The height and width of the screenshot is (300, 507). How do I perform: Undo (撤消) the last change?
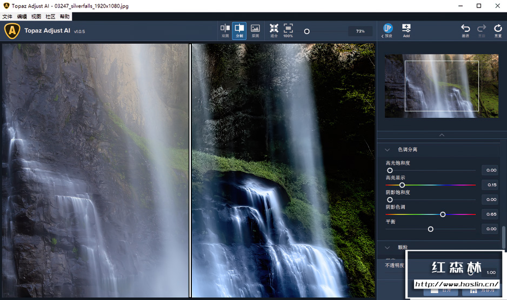(465, 31)
